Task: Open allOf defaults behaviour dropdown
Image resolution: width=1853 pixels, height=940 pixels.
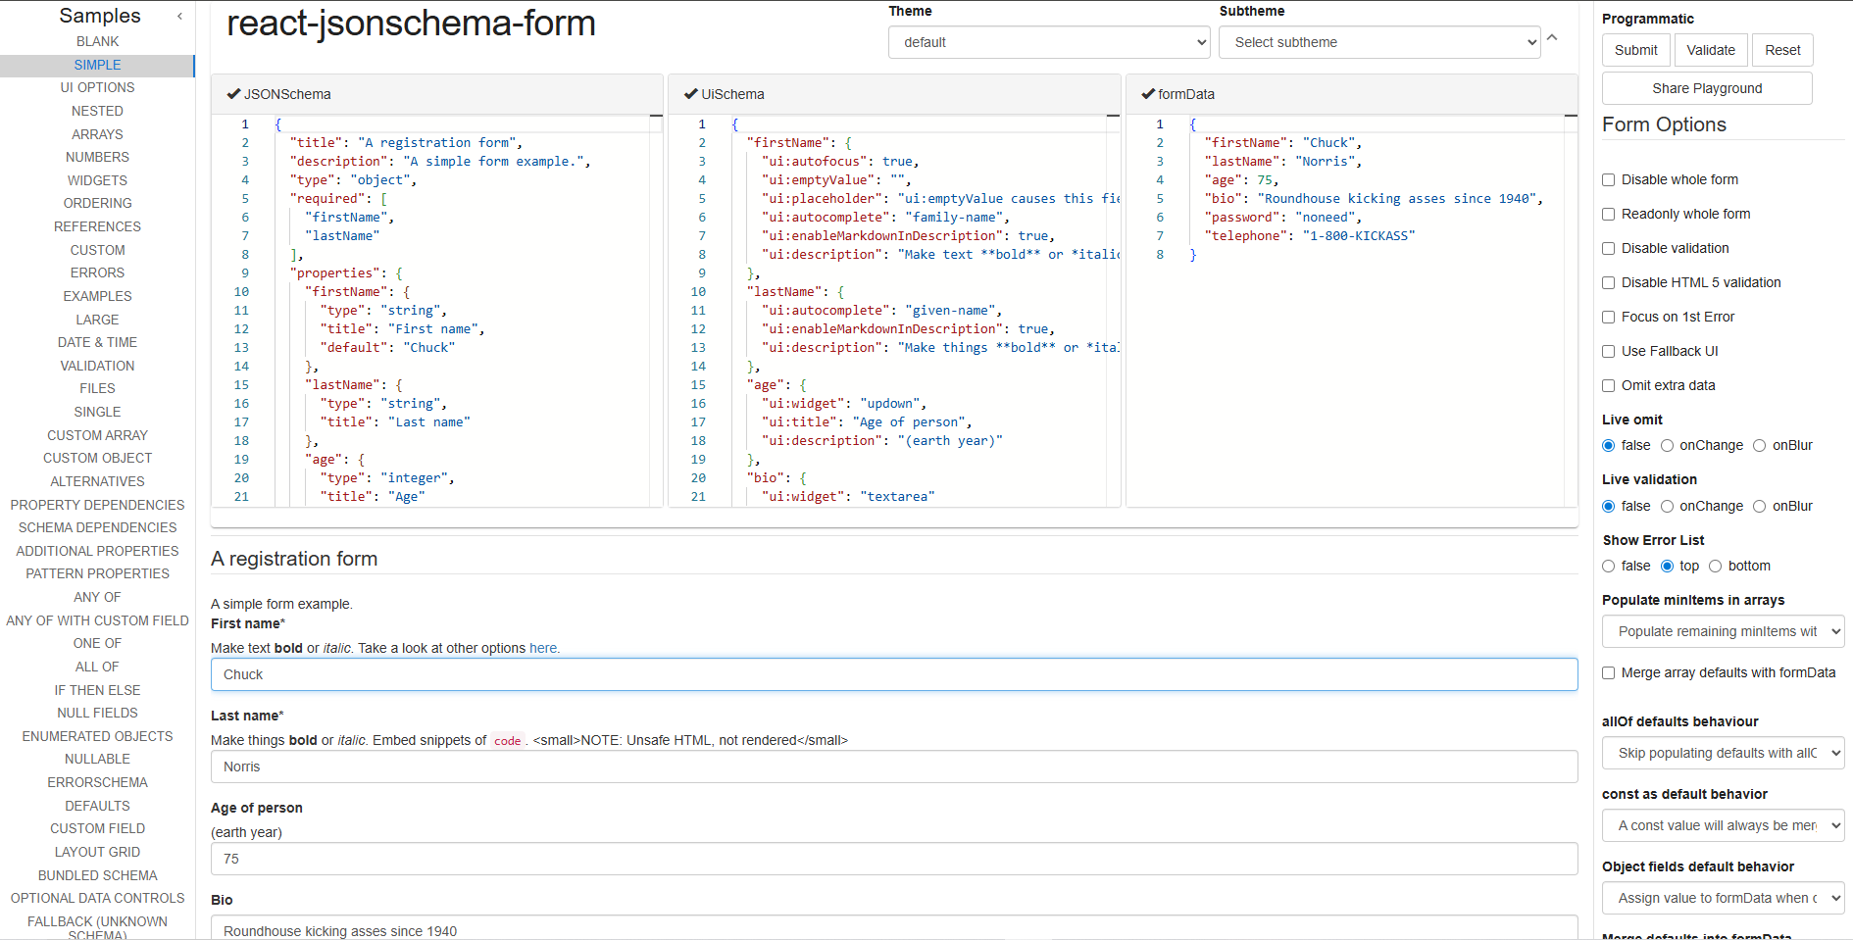Action: pyautogui.click(x=1724, y=753)
